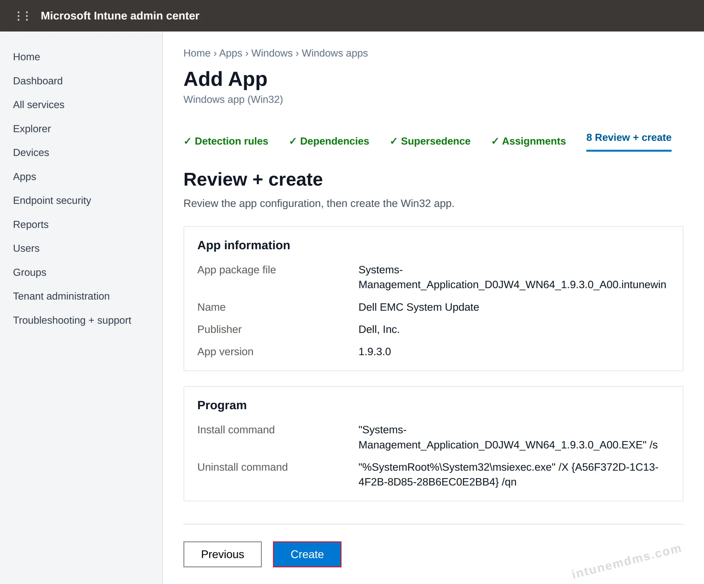Viewport: 704px width, 584px height.
Task: Click the uninstall command msiexec value
Action: click(x=508, y=474)
